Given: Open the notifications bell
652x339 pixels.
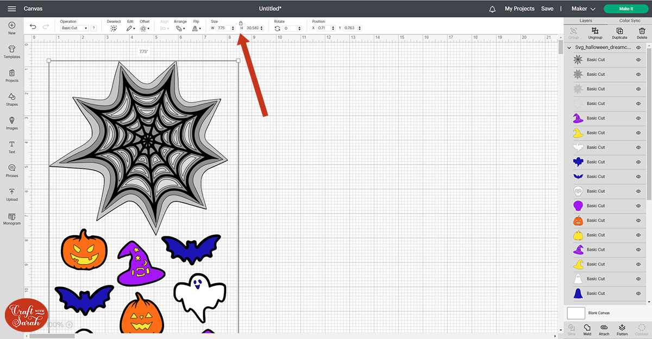Looking at the screenshot, I should [492, 9].
